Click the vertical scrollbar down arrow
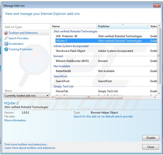The height and width of the screenshot is (155, 163). 159,94
